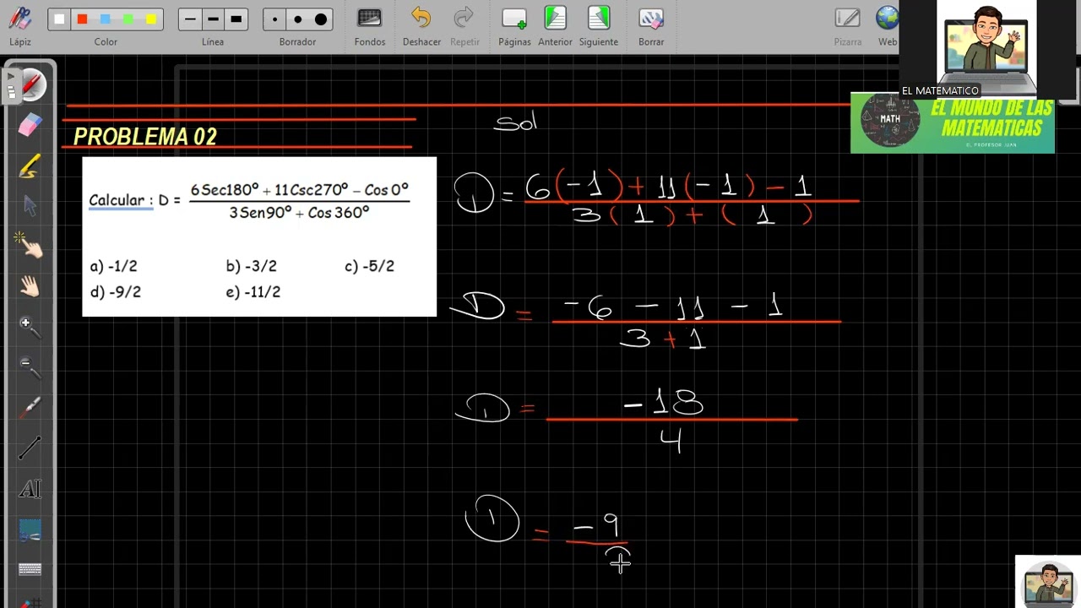Activate the laser pointer tool
The height and width of the screenshot is (608, 1081).
click(30, 408)
